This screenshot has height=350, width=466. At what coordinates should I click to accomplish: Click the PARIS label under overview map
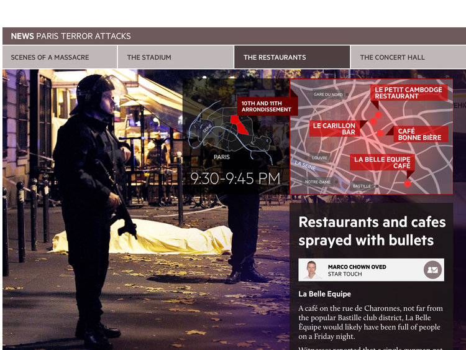click(222, 157)
